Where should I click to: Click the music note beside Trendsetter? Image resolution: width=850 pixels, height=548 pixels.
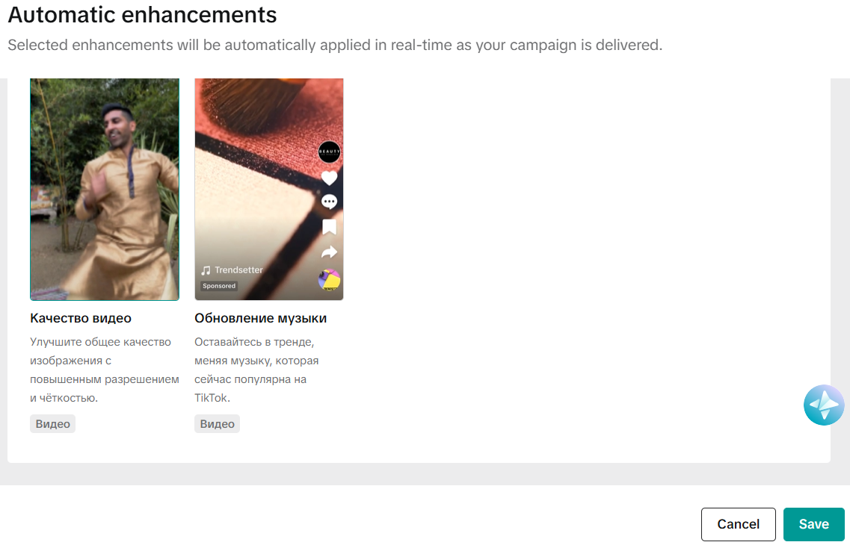point(206,270)
